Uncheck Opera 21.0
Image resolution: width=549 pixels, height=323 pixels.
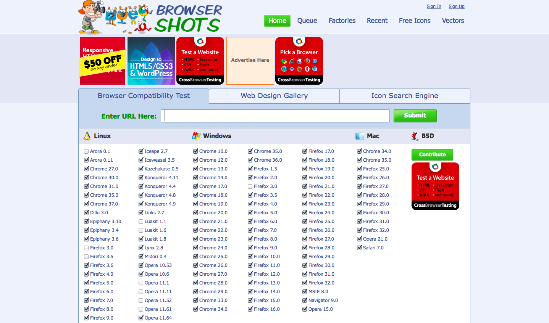[x=359, y=239]
